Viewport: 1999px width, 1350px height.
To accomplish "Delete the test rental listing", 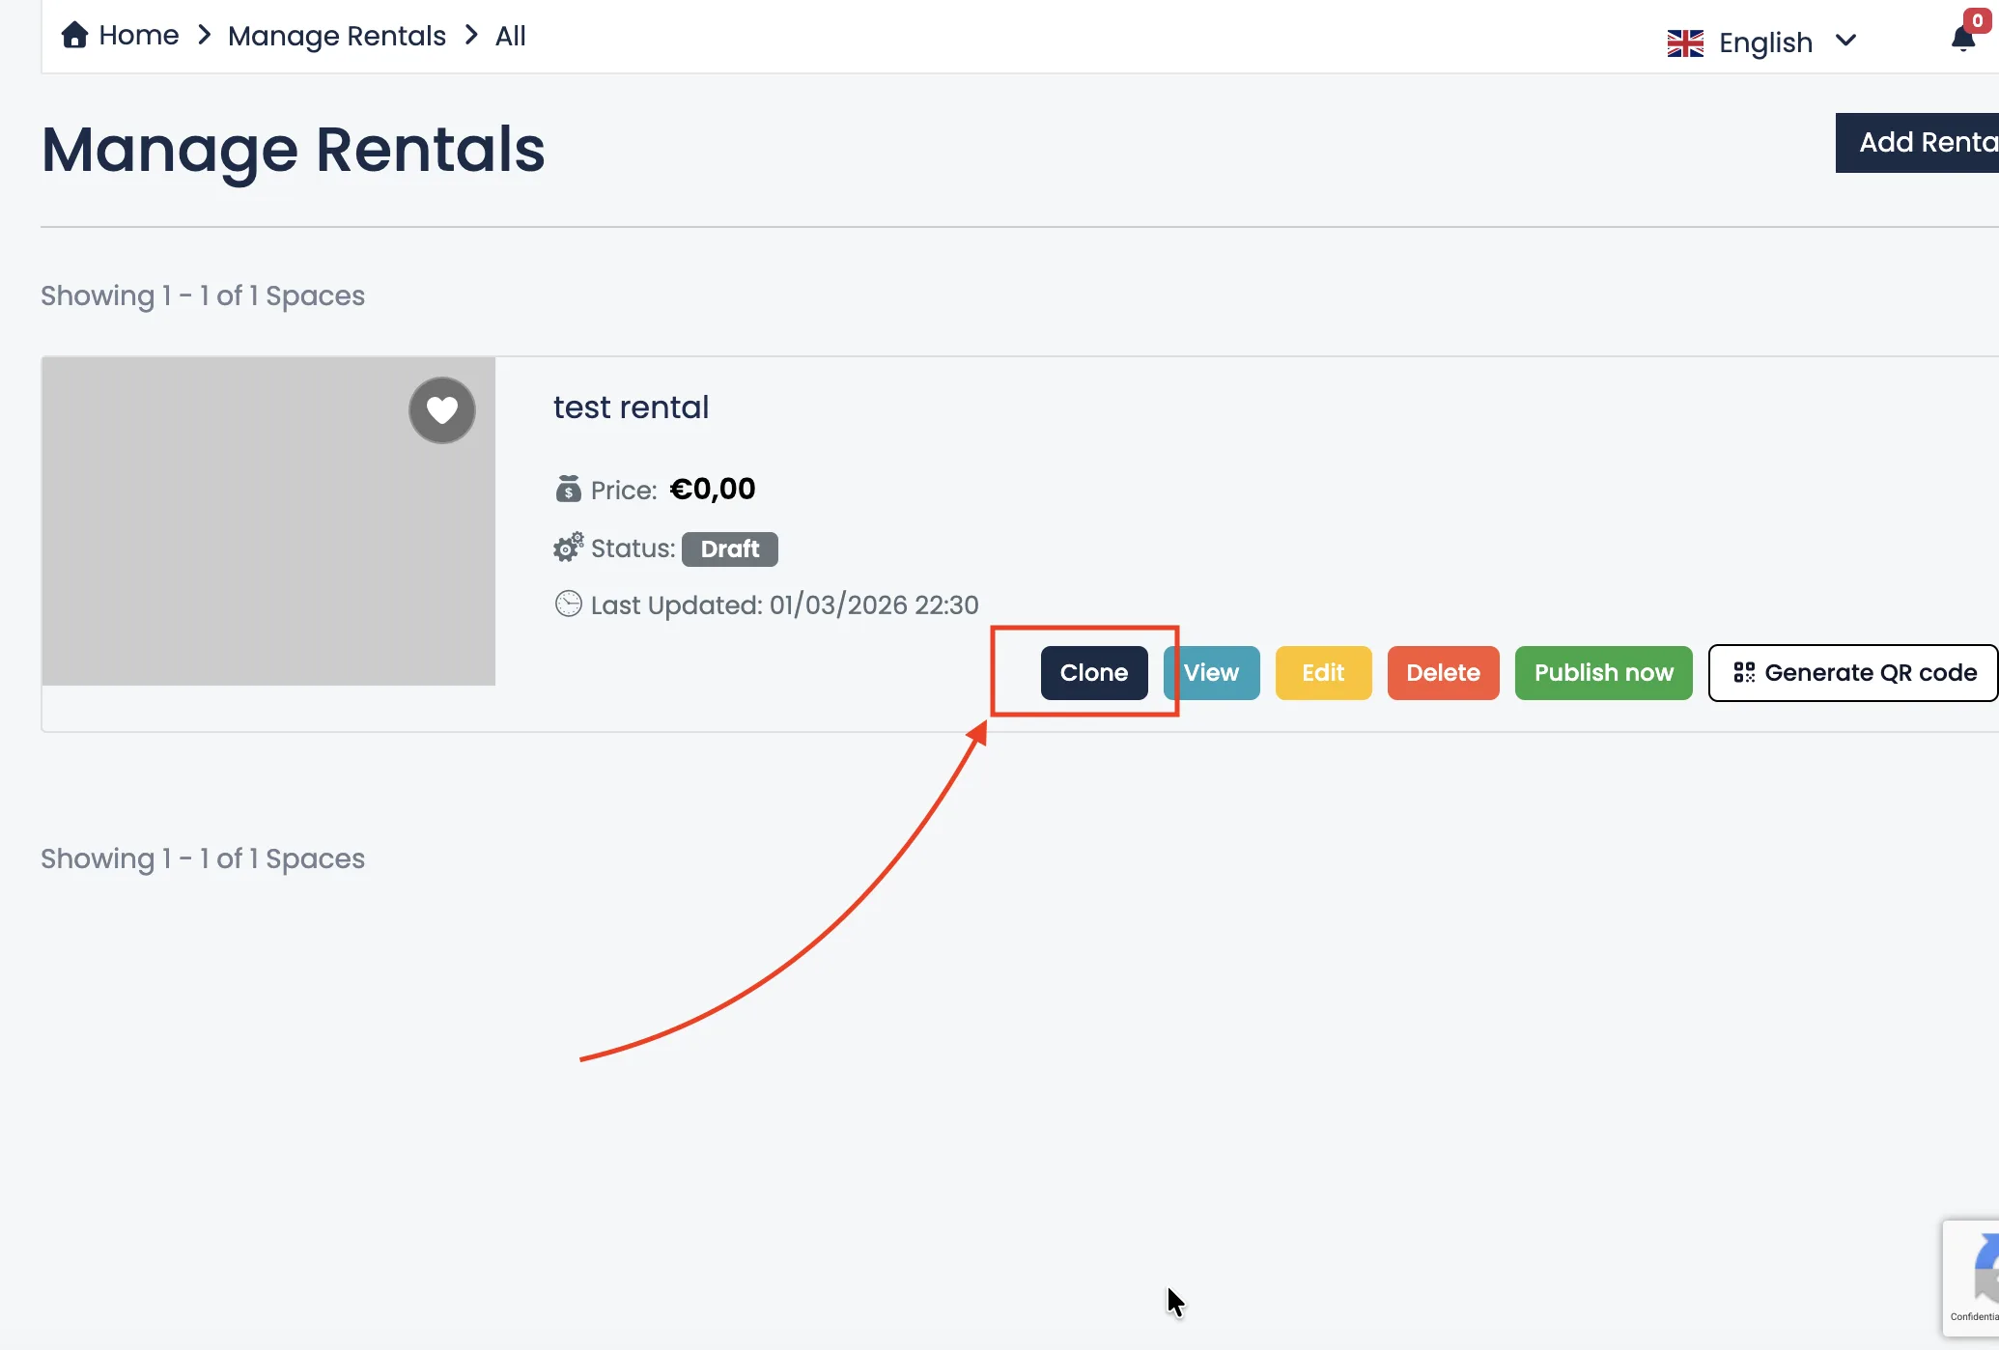I will click(x=1443, y=672).
